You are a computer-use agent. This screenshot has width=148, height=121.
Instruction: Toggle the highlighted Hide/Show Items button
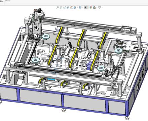(86, 7)
